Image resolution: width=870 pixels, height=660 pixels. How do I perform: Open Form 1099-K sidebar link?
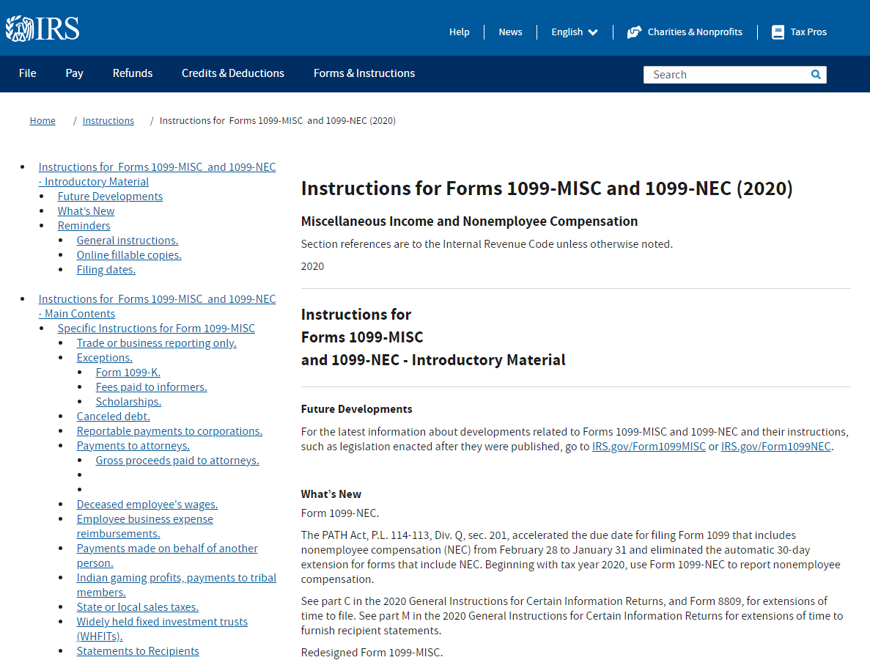(128, 373)
